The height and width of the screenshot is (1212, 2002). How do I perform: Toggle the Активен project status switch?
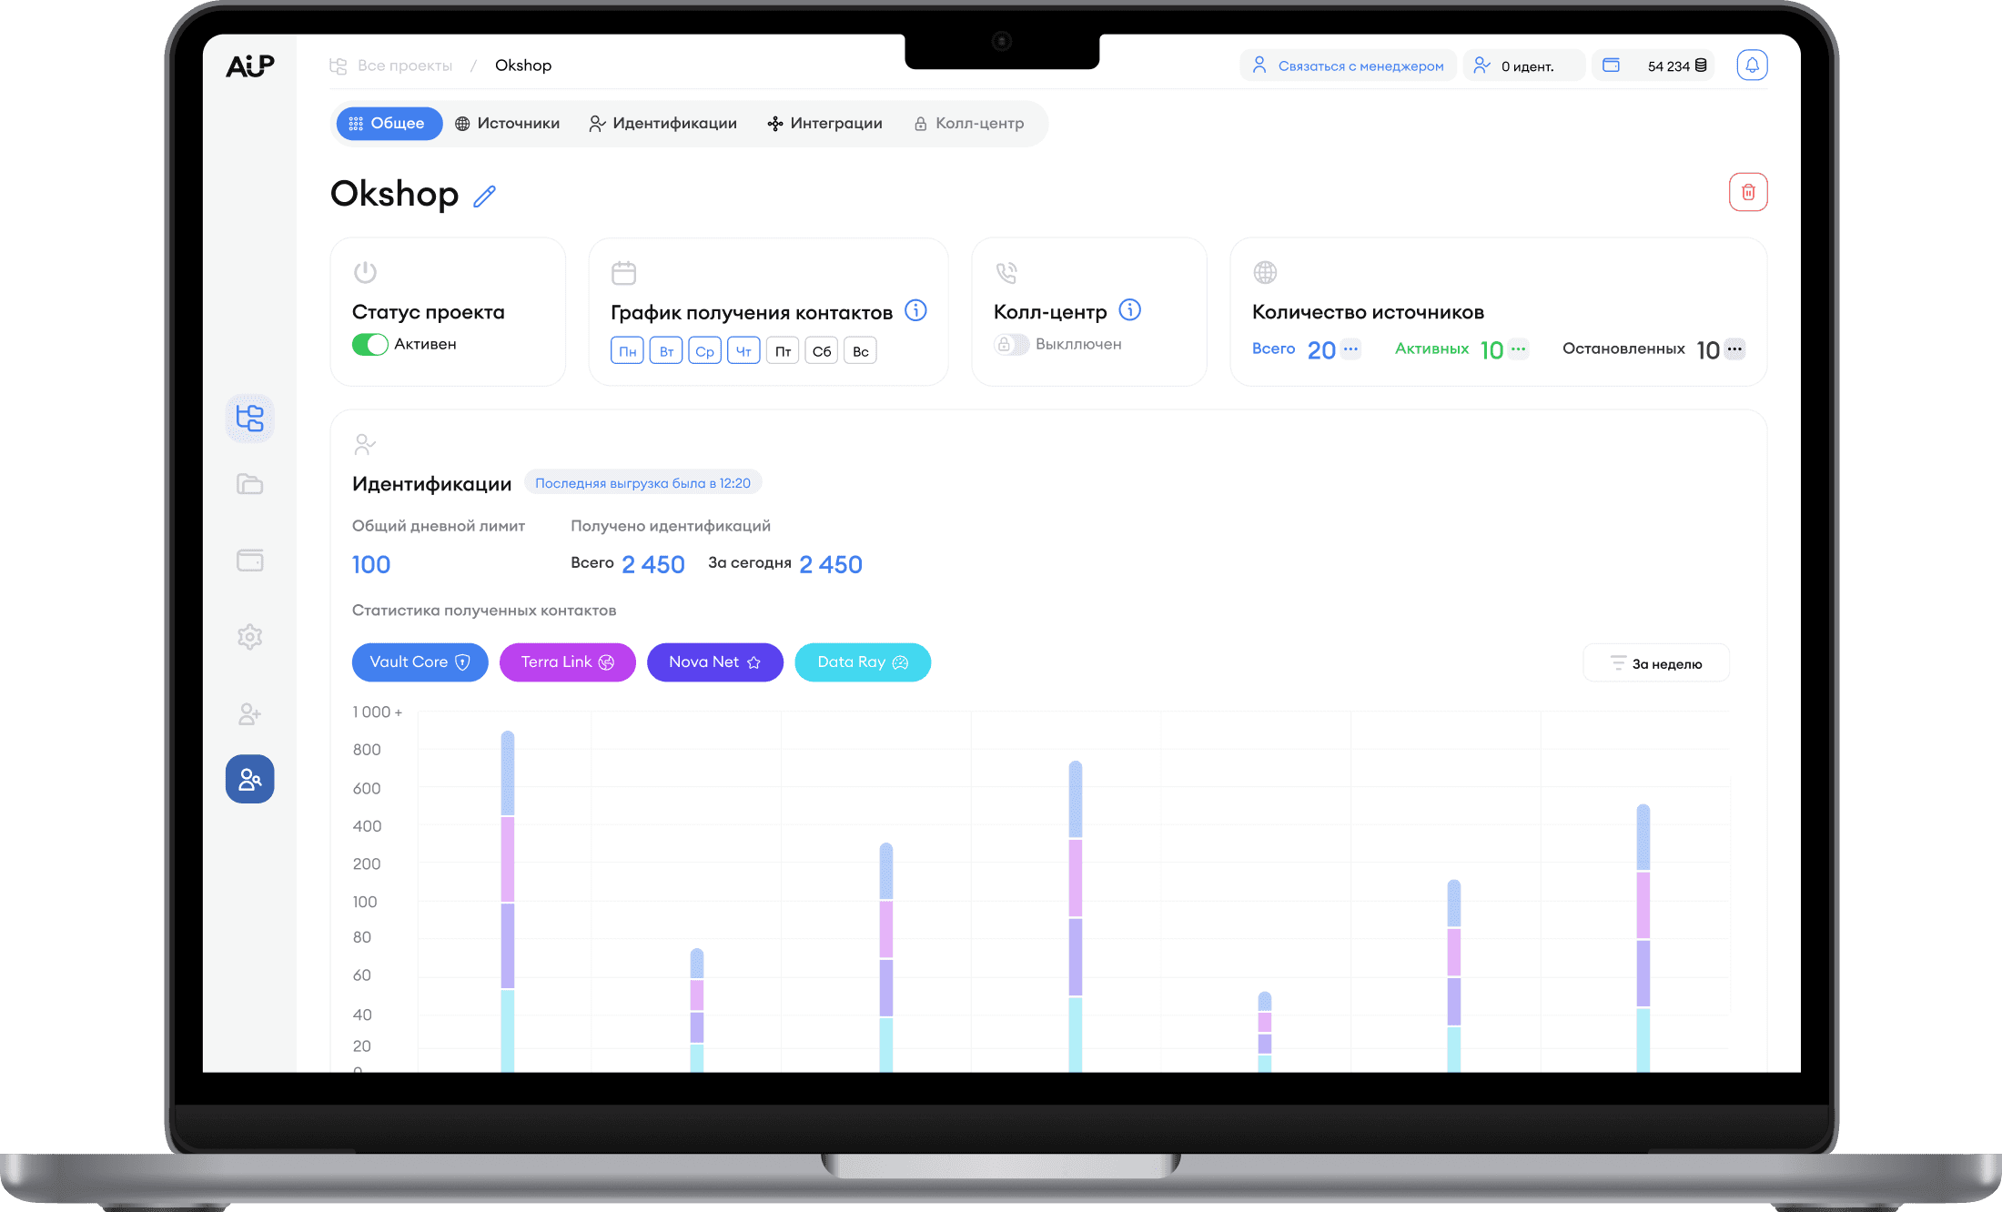click(x=370, y=345)
